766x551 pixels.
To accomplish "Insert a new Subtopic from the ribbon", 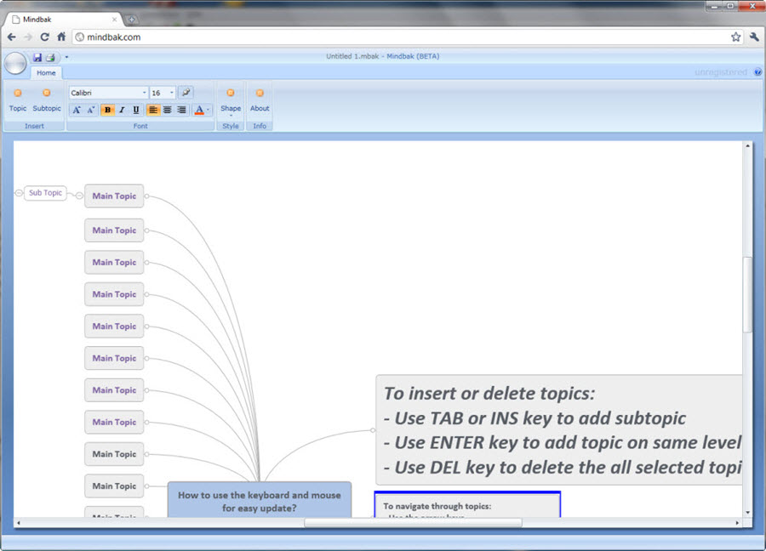I will tap(47, 100).
